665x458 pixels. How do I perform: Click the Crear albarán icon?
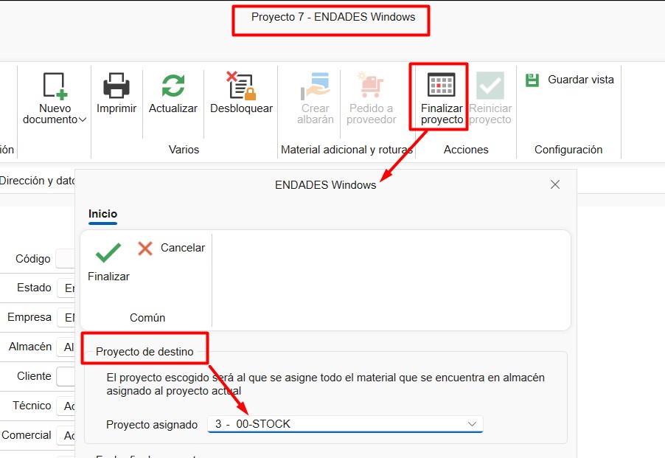pyautogui.click(x=316, y=86)
